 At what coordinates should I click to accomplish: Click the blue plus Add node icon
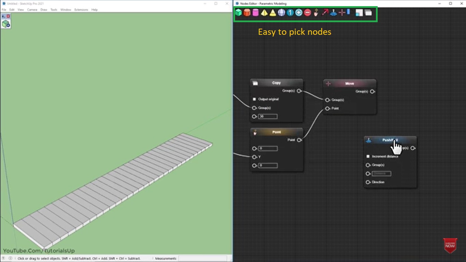click(x=299, y=13)
